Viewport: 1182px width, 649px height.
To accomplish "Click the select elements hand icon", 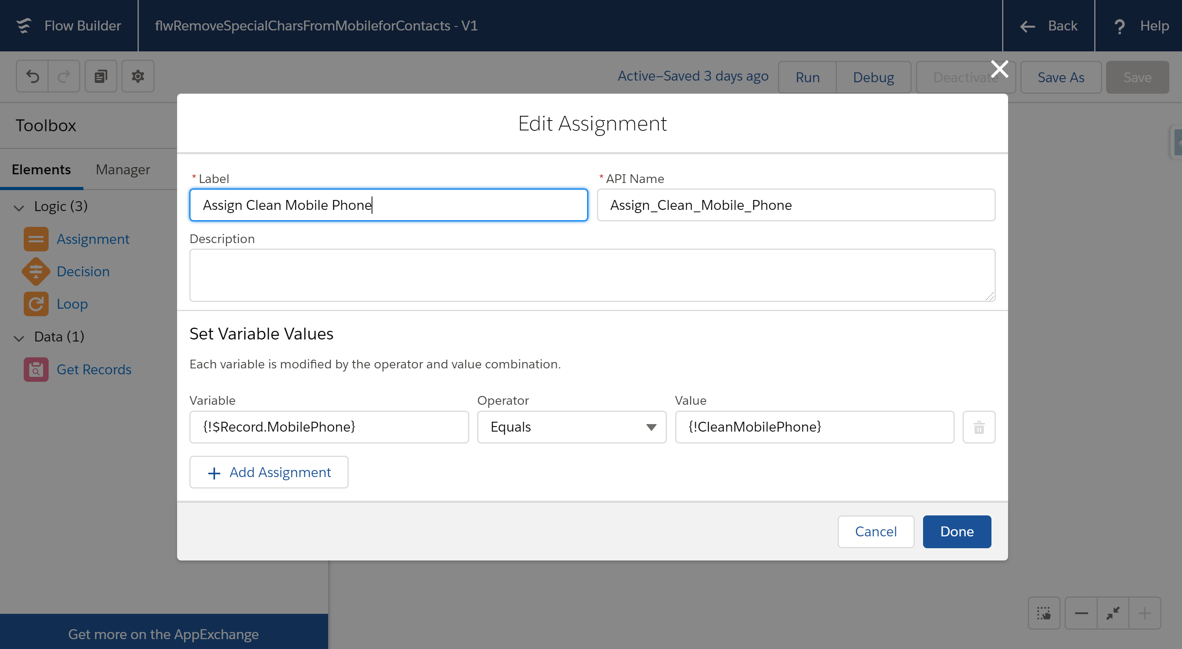I will click(x=1044, y=613).
